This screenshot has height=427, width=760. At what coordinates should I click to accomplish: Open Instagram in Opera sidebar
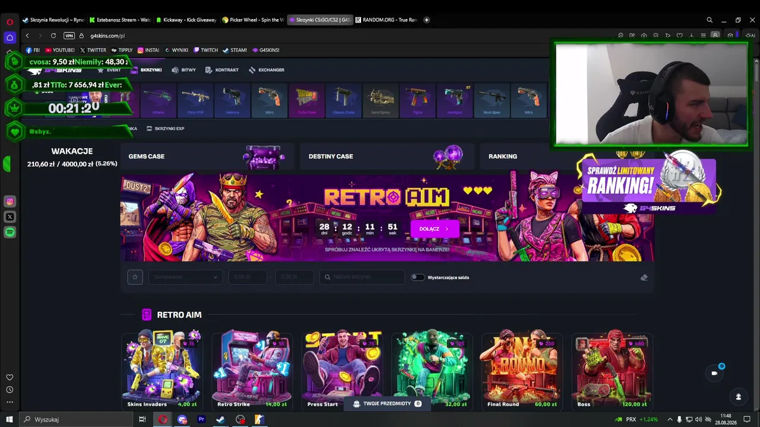(9, 202)
